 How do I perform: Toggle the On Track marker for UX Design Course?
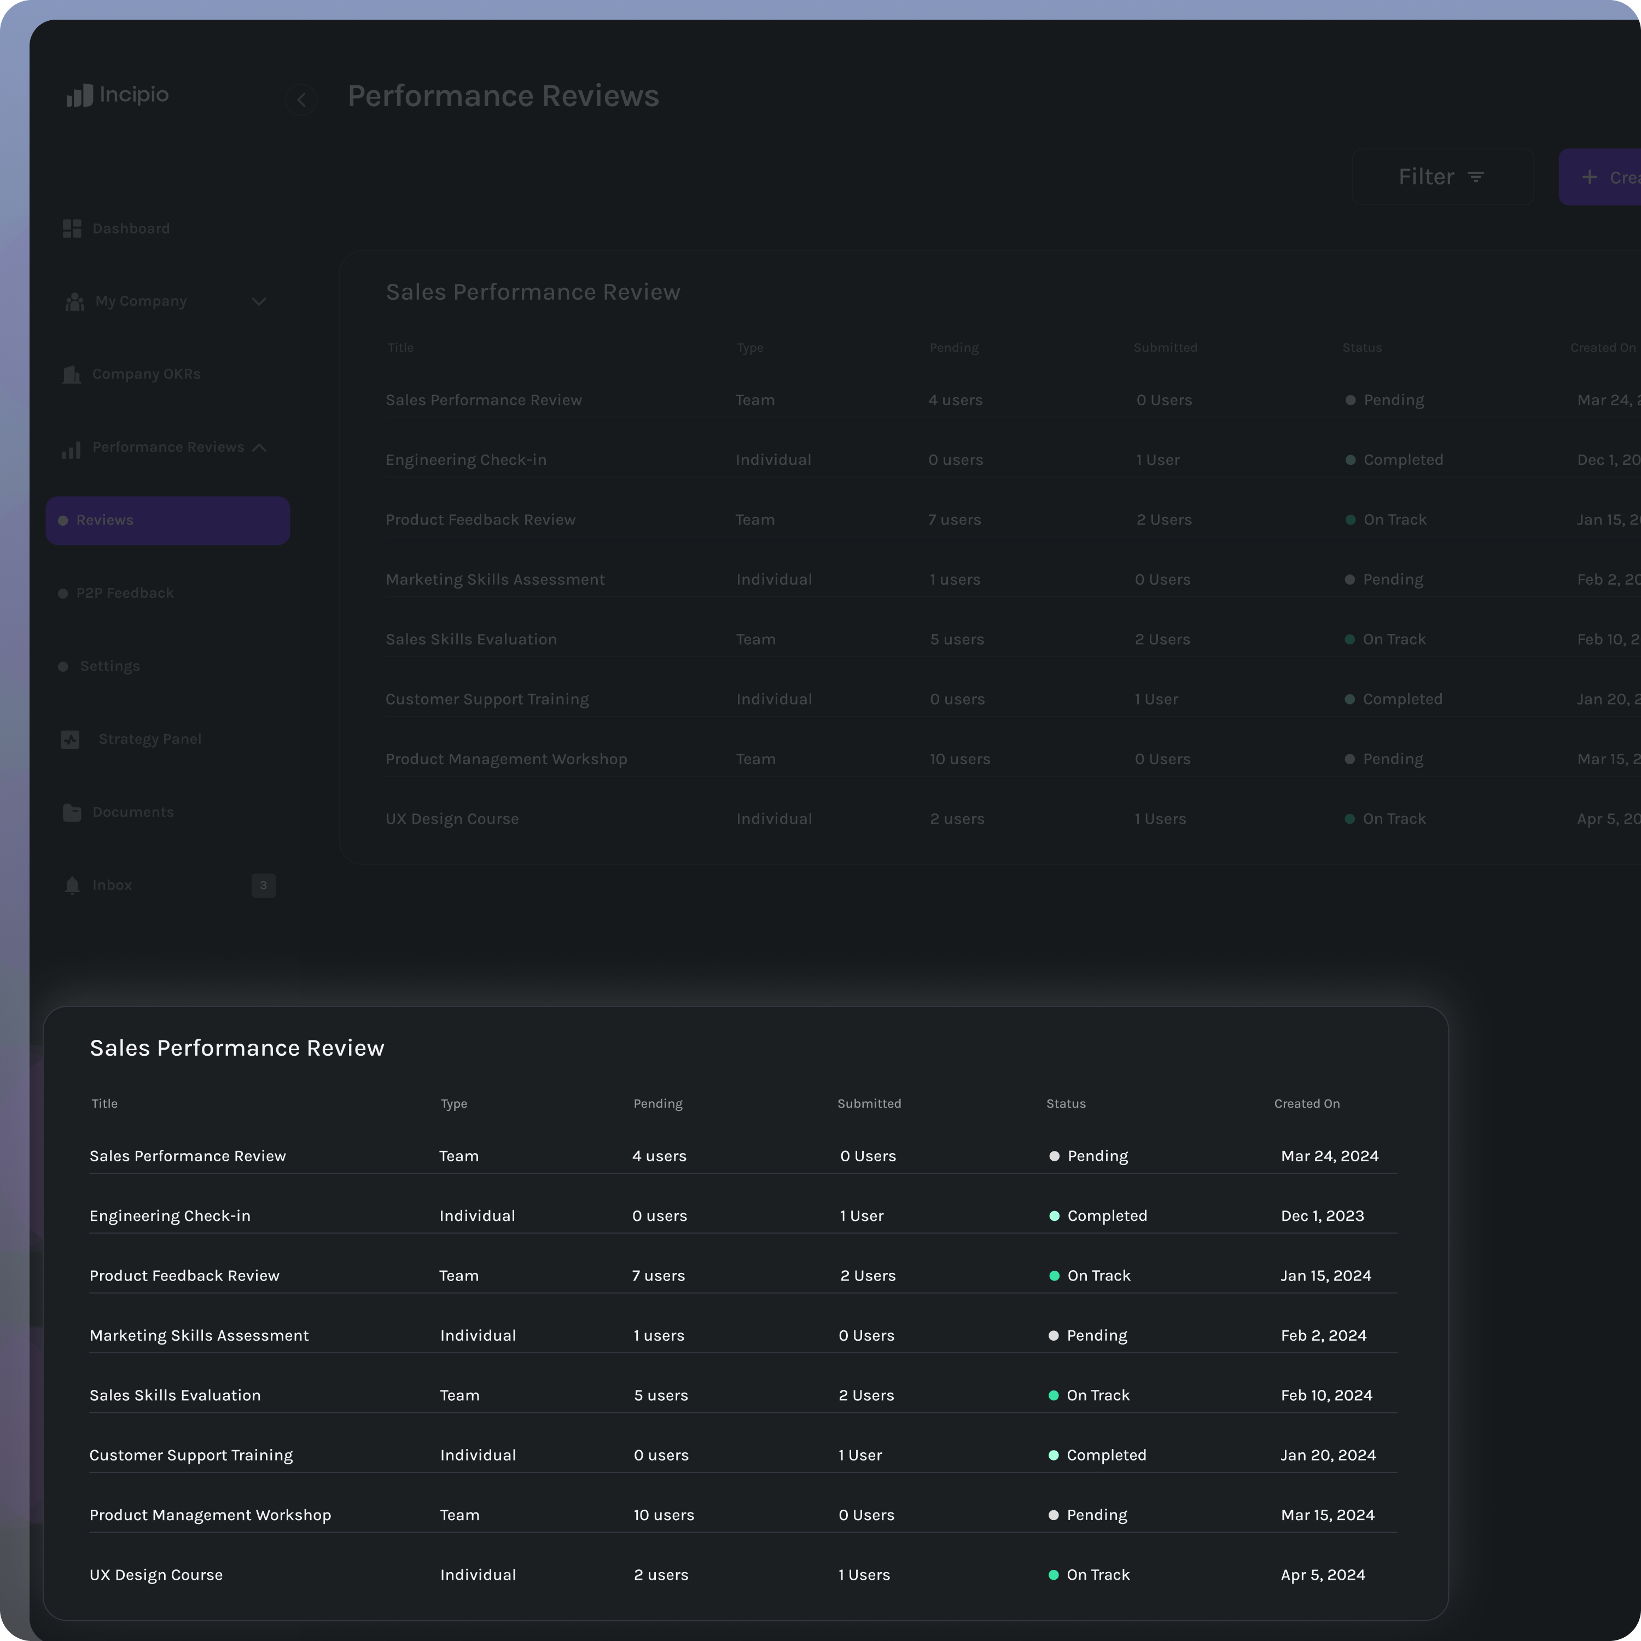[1053, 1575]
